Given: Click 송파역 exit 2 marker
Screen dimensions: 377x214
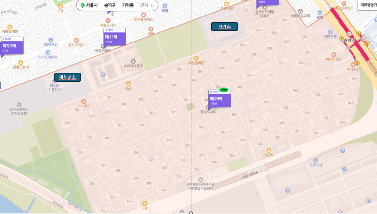Looking at the screenshot, I should pyautogui.click(x=367, y=44).
